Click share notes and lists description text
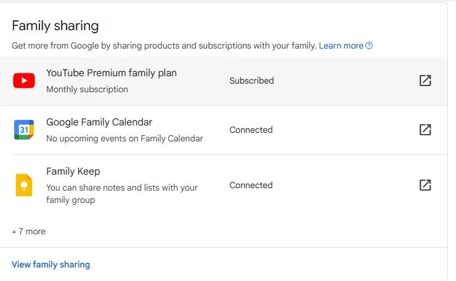Screen dimensions: 456x281 pos(122,194)
